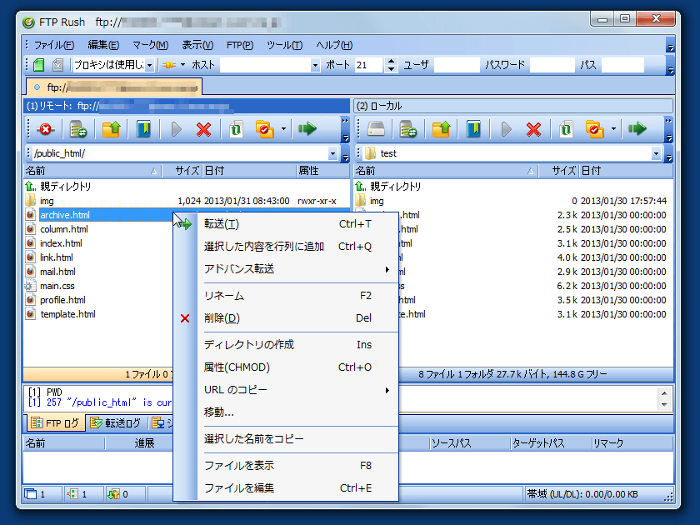Expand the quick connect icon dropdown arrow
The height and width of the screenshot is (525, 700).
click(182, 65)
